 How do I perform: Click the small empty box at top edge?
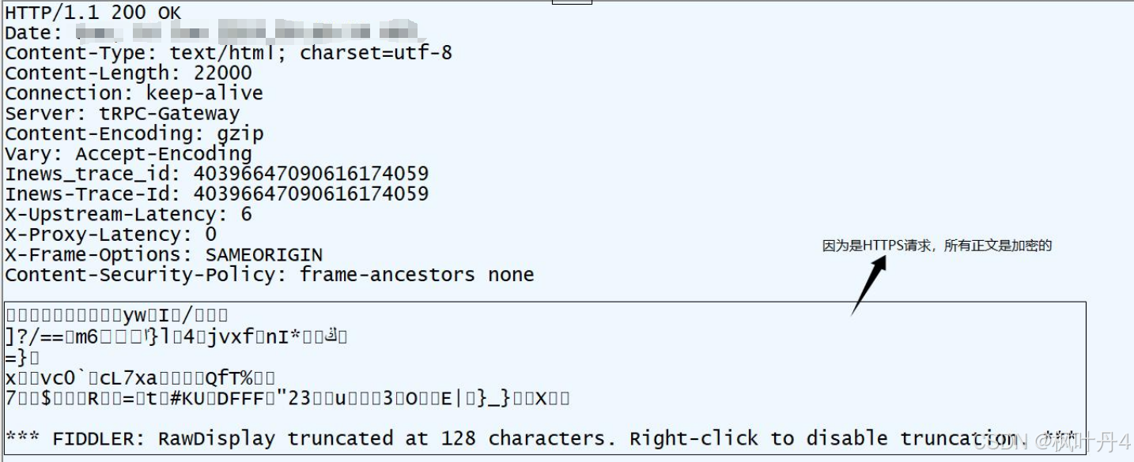point(572,2)
